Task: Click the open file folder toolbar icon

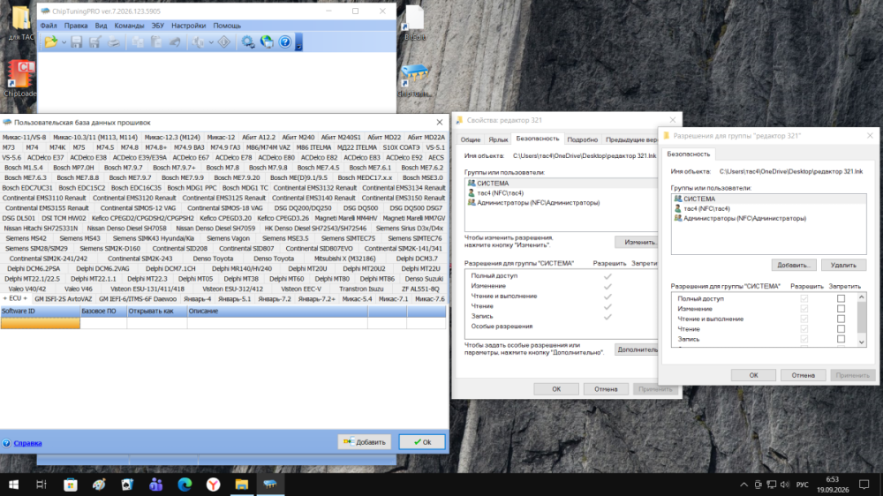Action: (x=50, y=42)
